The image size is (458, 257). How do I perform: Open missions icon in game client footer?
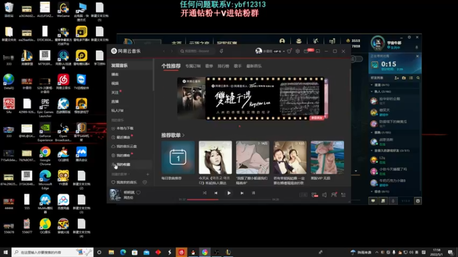pyautogui.click(x=383, y=201)
